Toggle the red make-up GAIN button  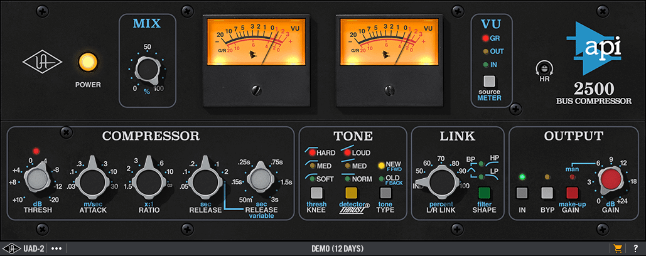coord(572,193)
